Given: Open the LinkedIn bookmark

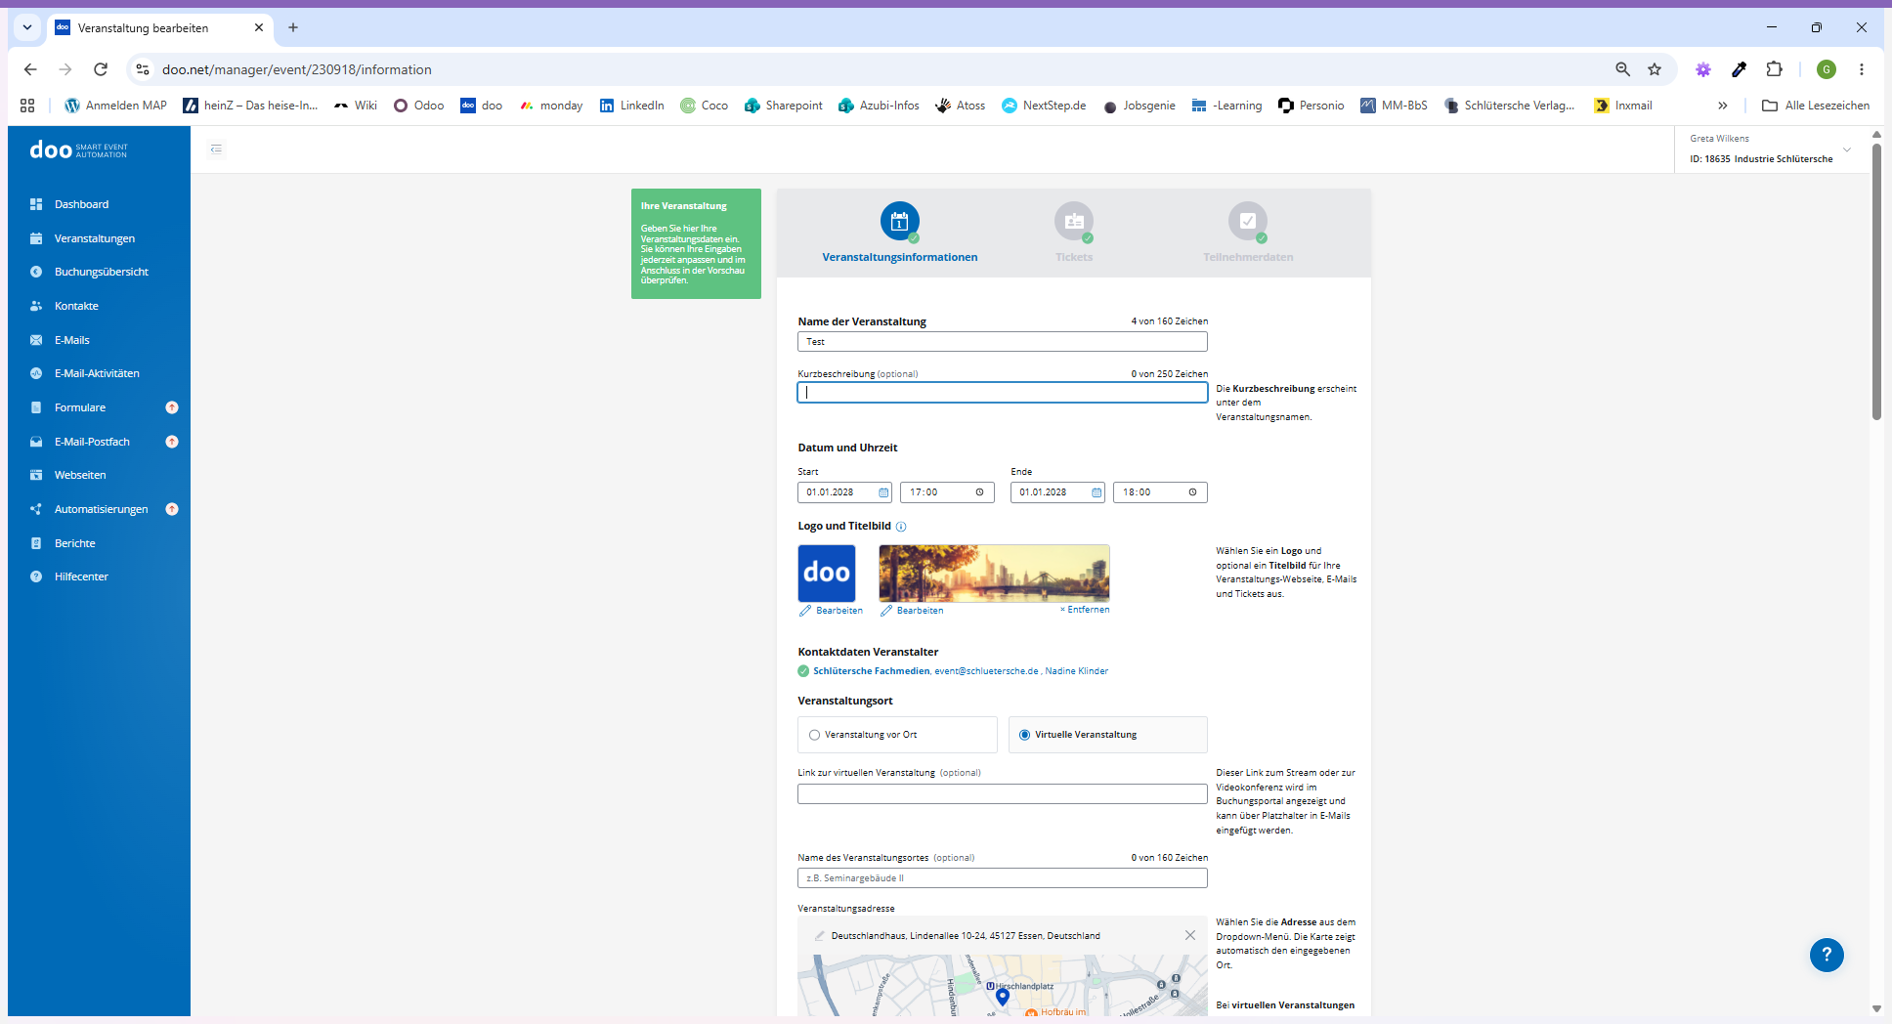Looking at the screenshot, I should click(x=631, y=106).
